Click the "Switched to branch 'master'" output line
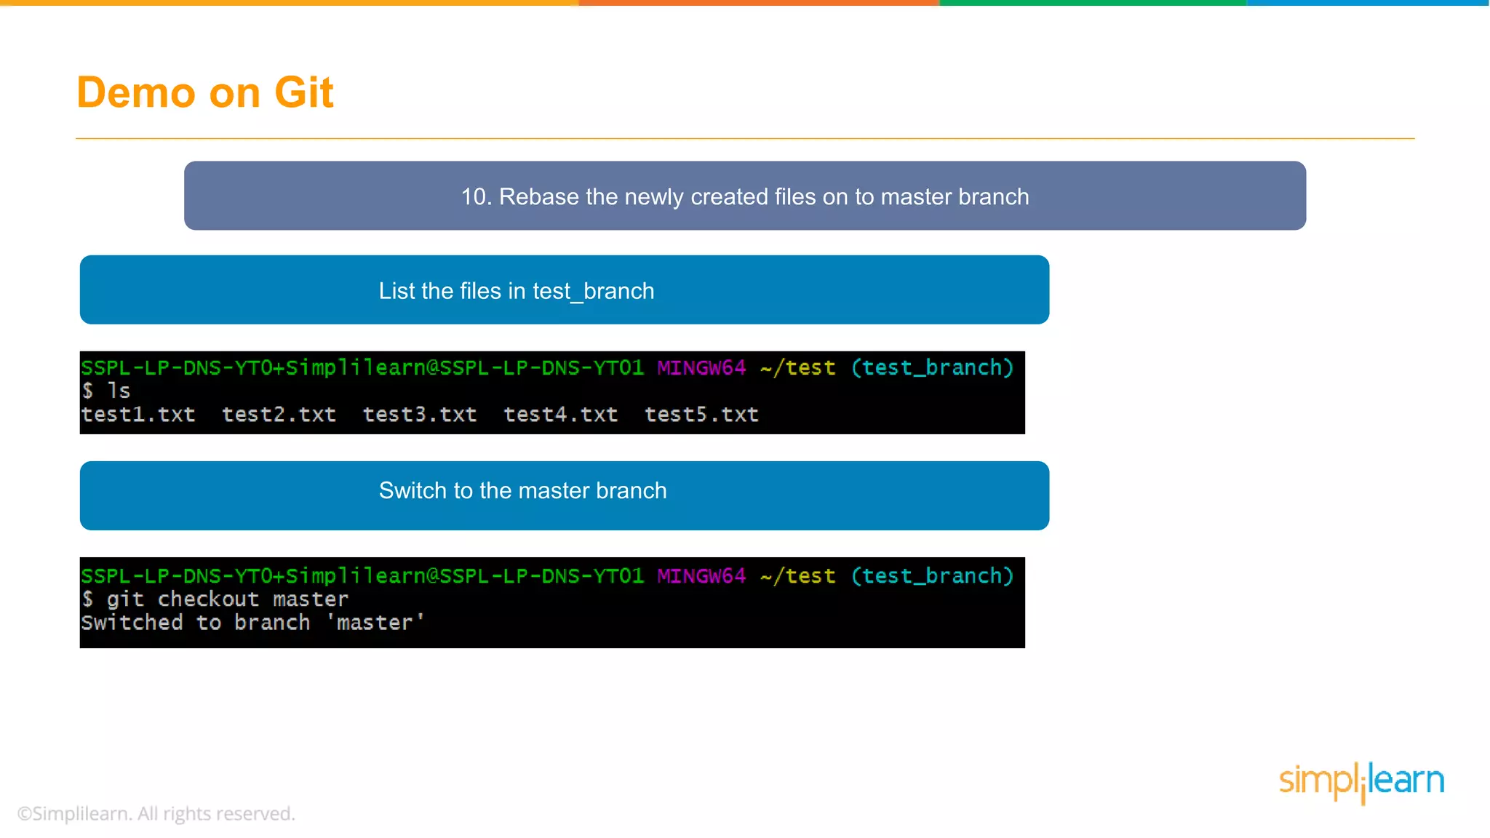This screenshot has width=1490, height=838. click(x=253, y=623)
